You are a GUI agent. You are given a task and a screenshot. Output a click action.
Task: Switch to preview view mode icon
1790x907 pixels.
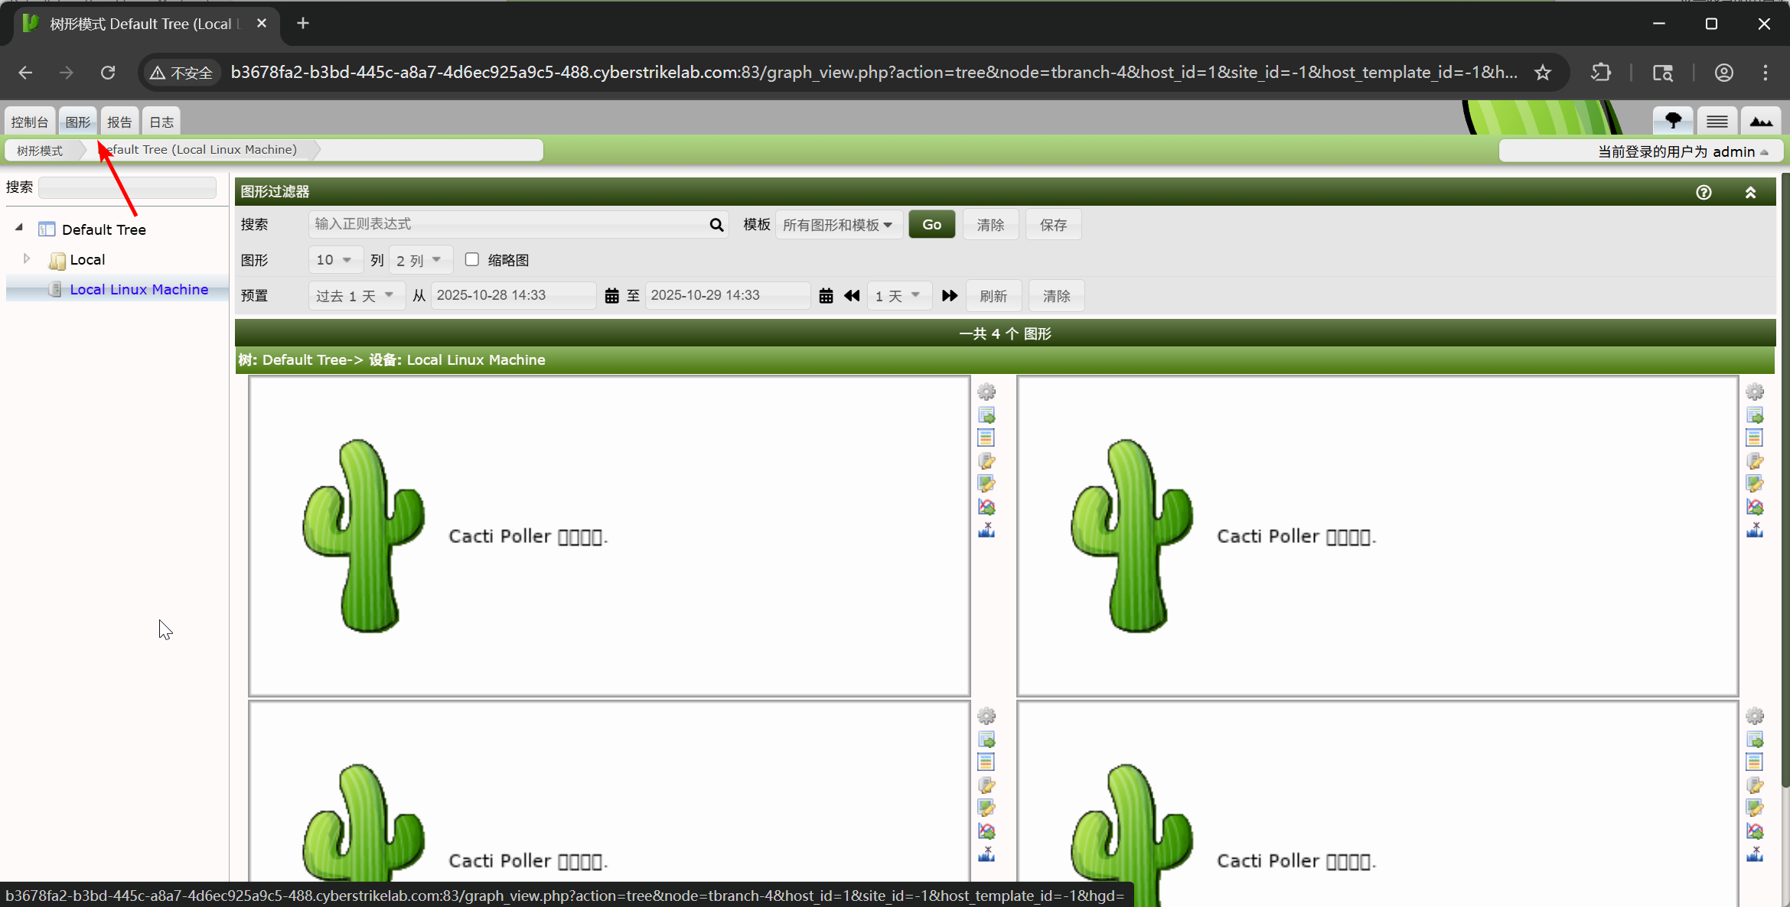[x=1761, y=121]
